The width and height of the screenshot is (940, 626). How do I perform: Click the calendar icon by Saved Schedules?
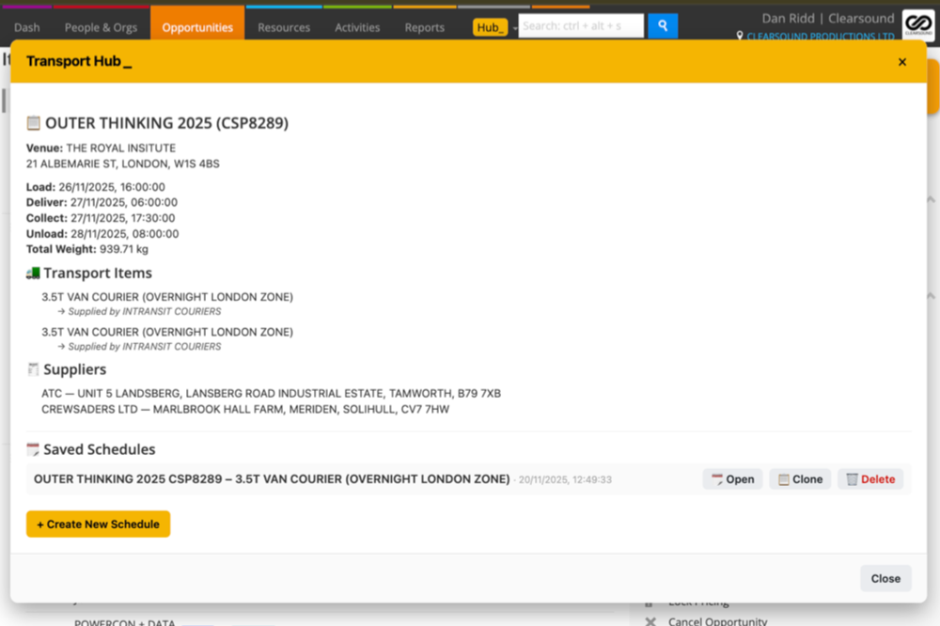click(x=33, y=449)
